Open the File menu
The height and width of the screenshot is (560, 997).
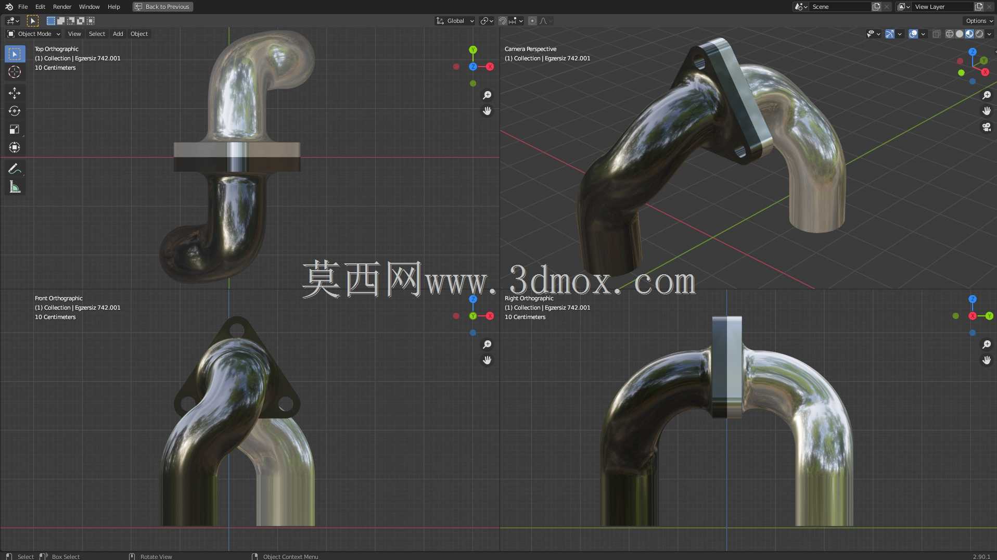23,7
